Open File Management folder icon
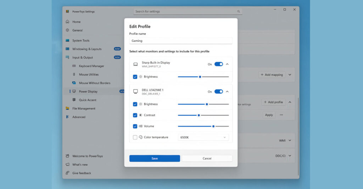 (x=67, y=109)
